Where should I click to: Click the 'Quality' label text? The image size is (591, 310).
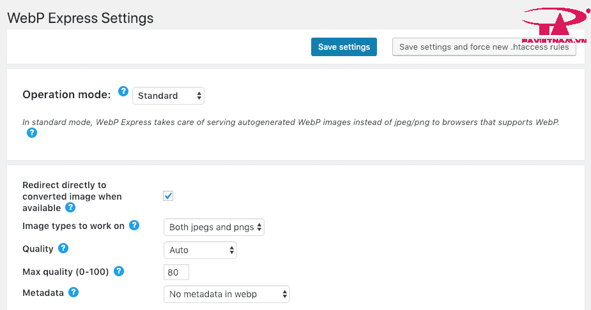[x=38, y=249]
